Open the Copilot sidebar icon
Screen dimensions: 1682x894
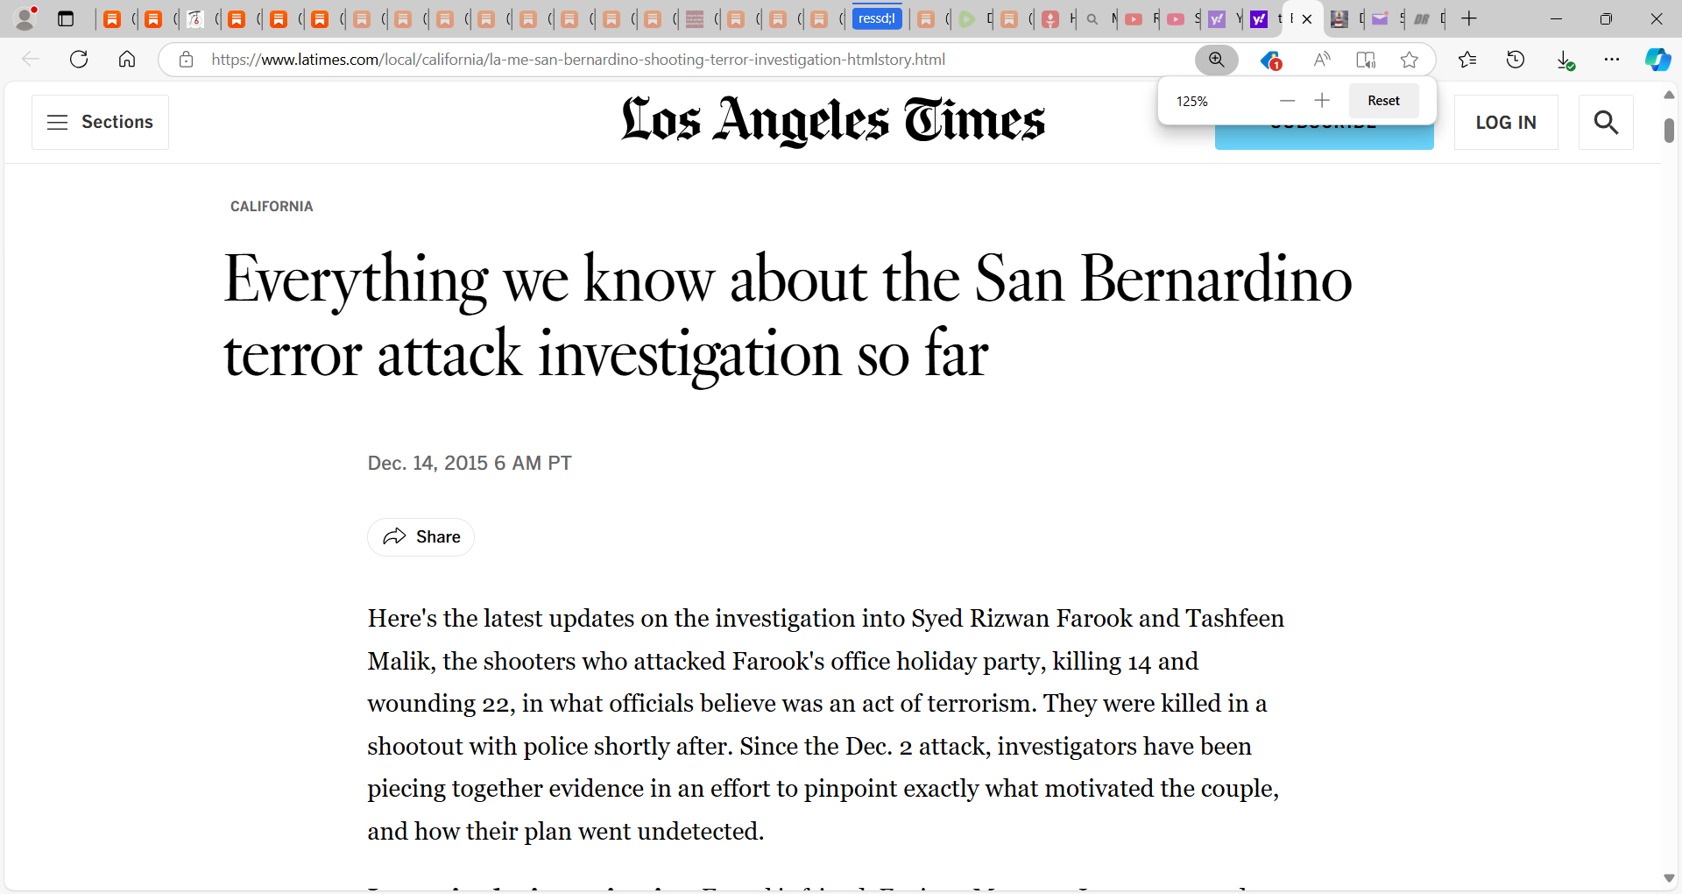(1657, 60)
